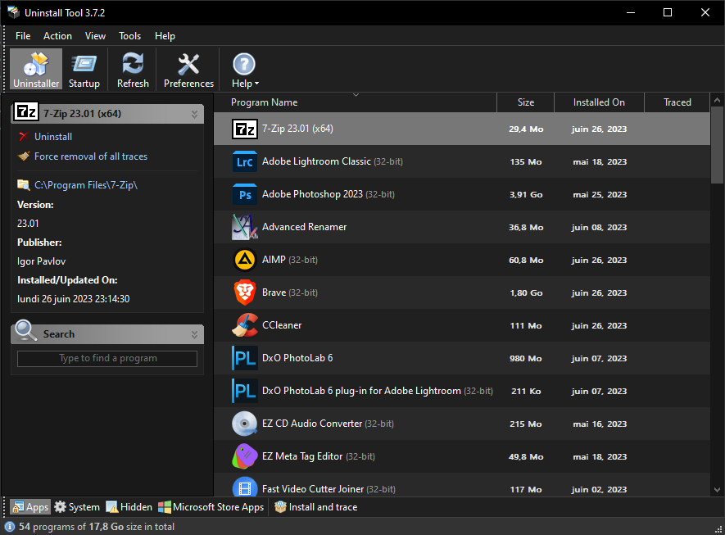Click the status bar size grip
Image resolution: width=725 pixels, height=535 pixels.
pyautogui.click(x=718, y=529)
